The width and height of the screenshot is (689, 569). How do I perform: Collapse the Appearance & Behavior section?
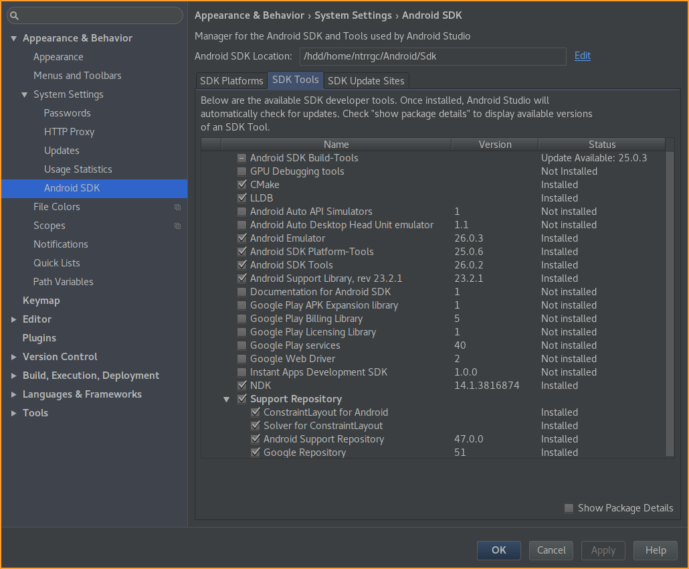(x=14, y=38)
